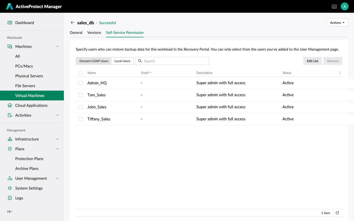Click the Active status for Admin_HQ
Screen dimensions: 354x221
(x=288, y=83)
